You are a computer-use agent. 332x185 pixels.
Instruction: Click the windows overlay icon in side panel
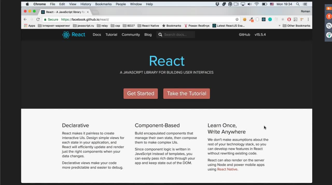click(x=329, y=26)
